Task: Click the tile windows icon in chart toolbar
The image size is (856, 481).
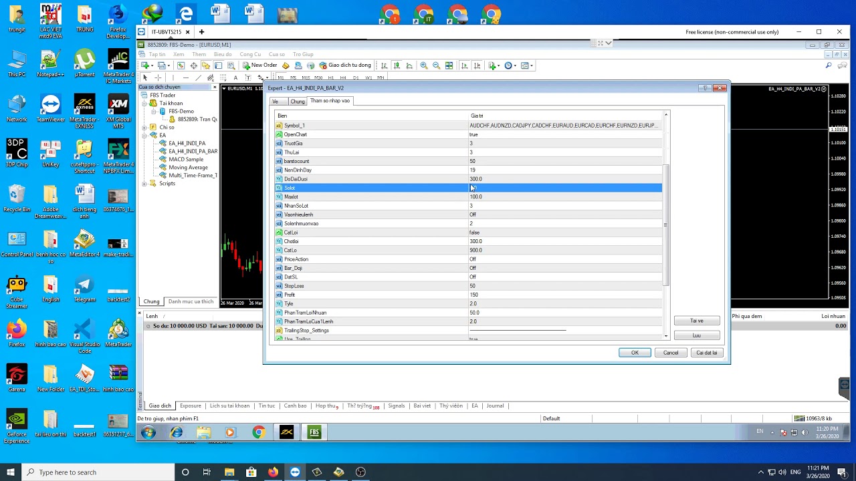Action: [449, 65]
